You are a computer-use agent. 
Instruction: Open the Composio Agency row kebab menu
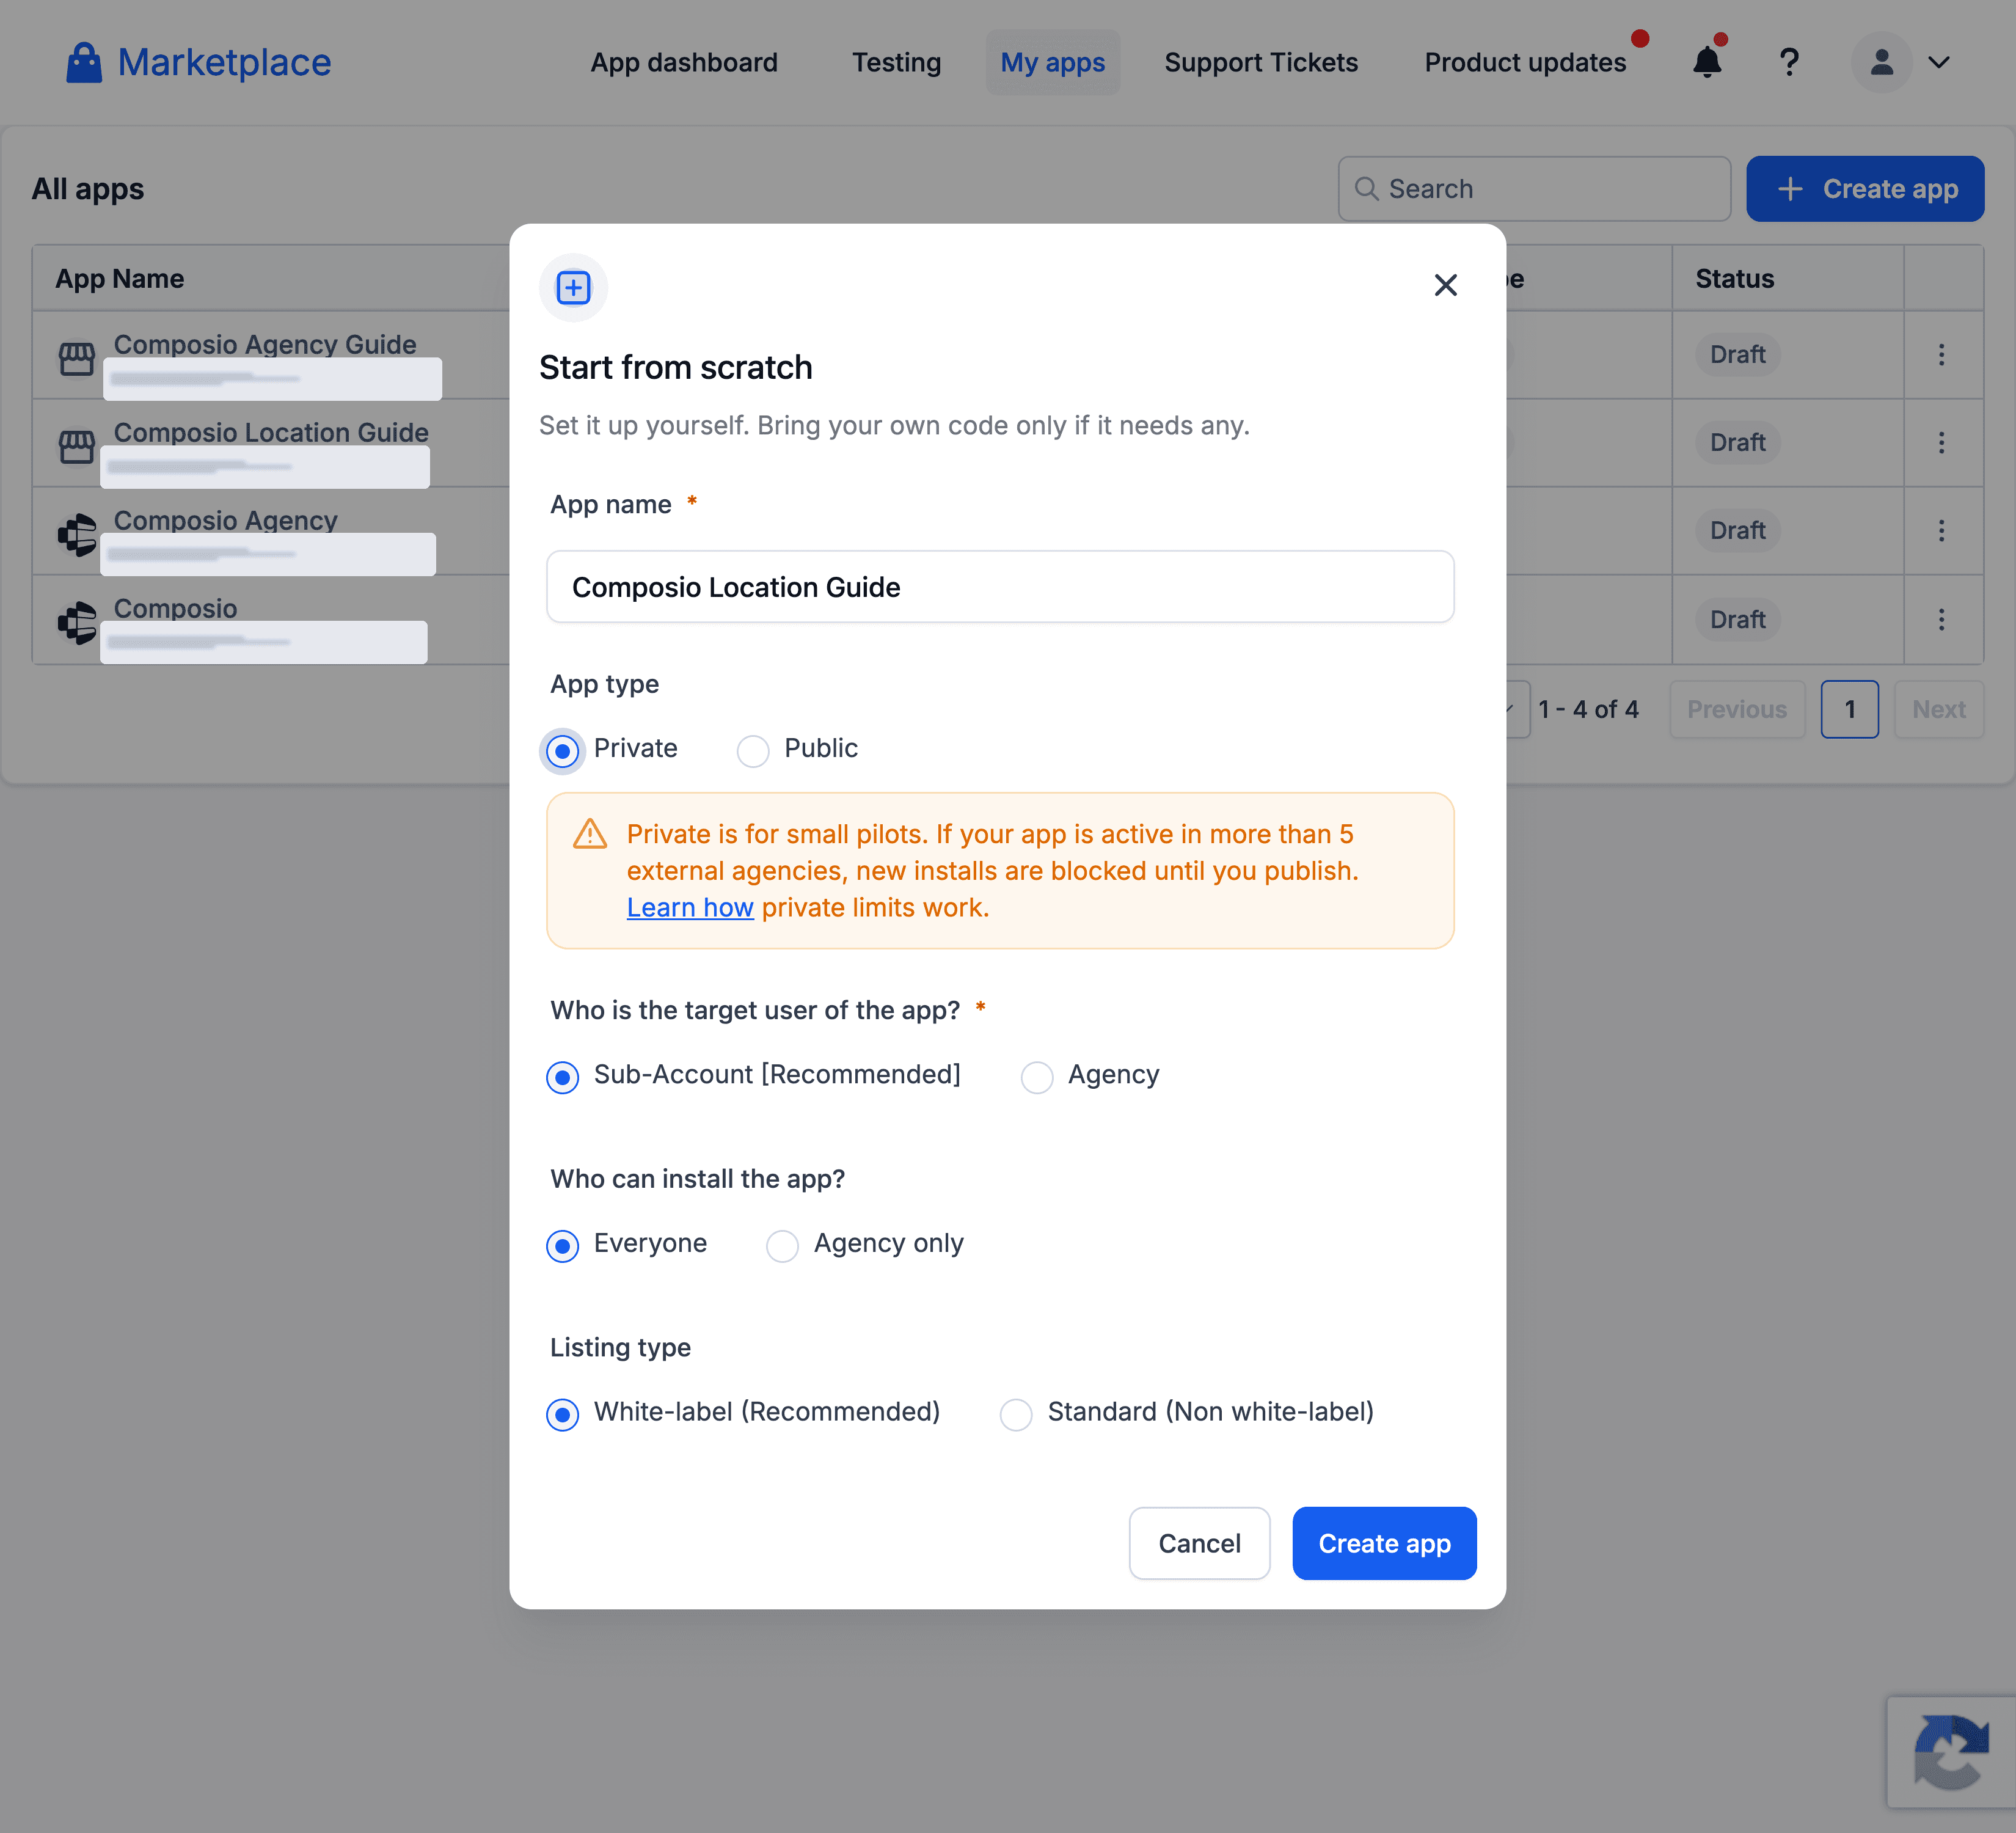1941,531
